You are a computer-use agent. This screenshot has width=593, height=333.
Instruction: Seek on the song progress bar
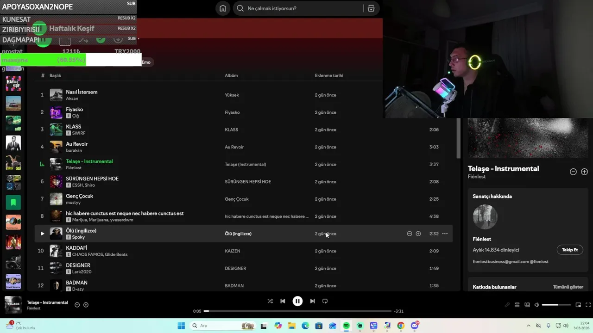point(297,311)
